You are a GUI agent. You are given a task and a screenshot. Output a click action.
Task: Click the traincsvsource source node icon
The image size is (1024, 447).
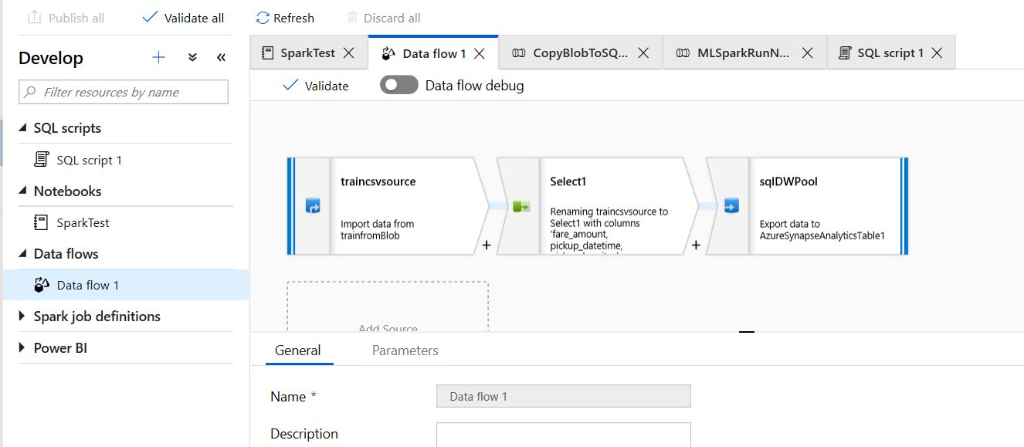(313, 206)
